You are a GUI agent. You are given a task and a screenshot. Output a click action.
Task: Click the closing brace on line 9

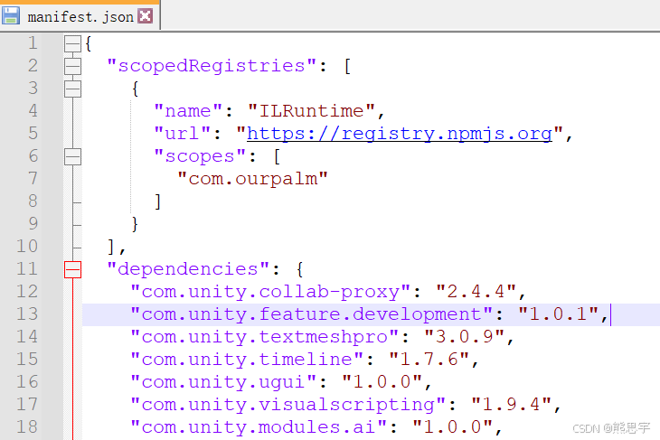click(x=135, y=224)
